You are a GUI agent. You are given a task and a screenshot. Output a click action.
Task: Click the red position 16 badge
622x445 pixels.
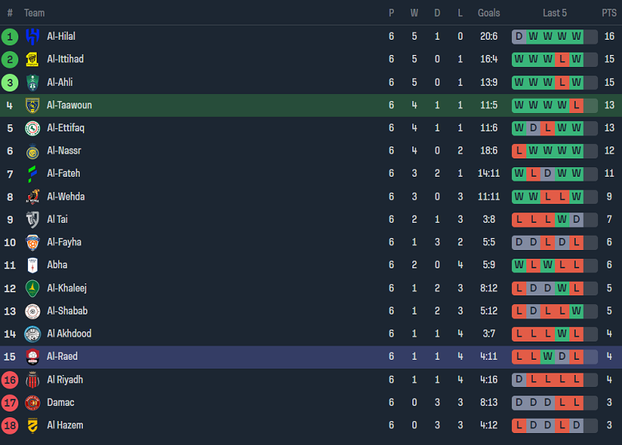coord(10,380)
